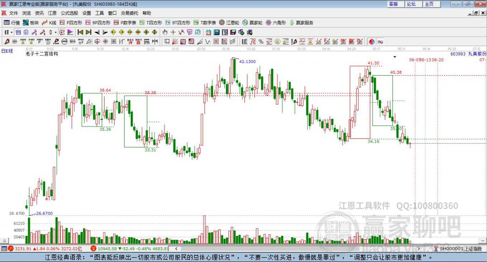This screenshot has height=262, width=487.
Task: Open the P四方形 tool
Action: pos(71,23)
